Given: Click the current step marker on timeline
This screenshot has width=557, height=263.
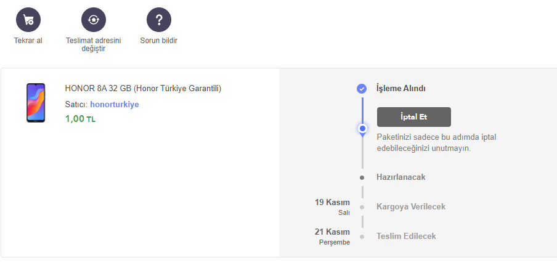Looking at the screenshot, I should pos(362,129).
